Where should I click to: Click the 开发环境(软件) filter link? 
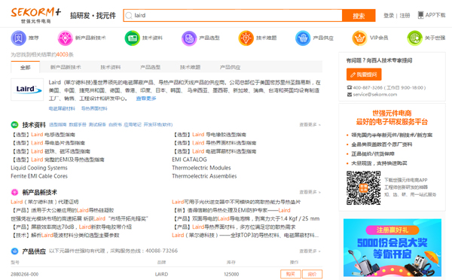click(158, 125)
